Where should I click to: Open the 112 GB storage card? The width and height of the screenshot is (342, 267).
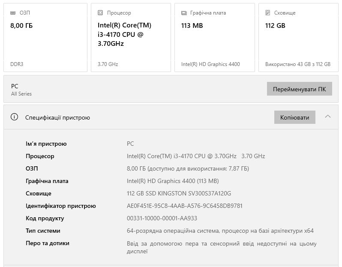tap(298, 37)
